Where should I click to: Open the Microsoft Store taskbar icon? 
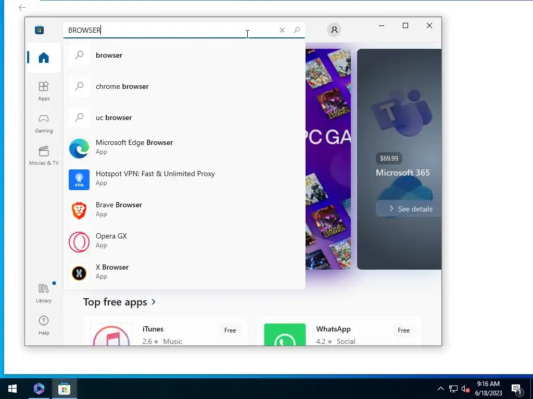(x=64, y=389)
